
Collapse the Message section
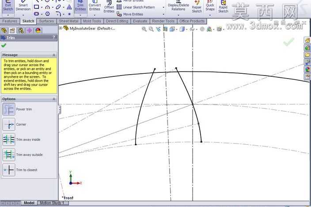click(x=54, y=55)
